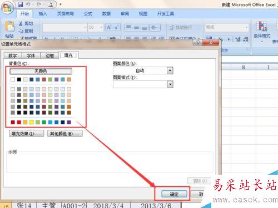Switch to the 公式 ribbon tab
This screenshot has height=208, width=278.
[x=88, y=13]
